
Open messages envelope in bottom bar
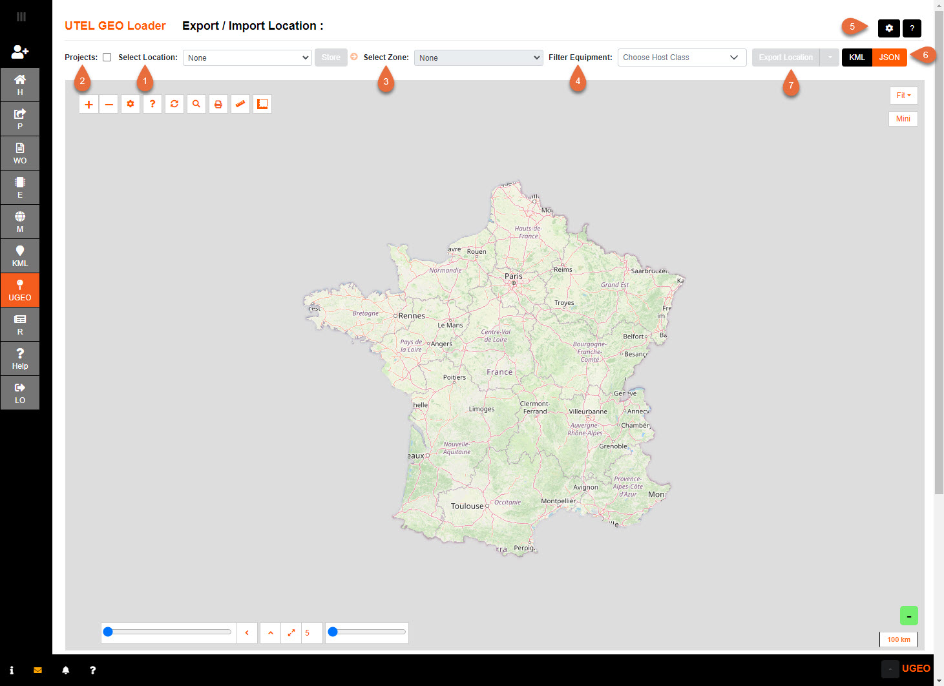(38, 670)
